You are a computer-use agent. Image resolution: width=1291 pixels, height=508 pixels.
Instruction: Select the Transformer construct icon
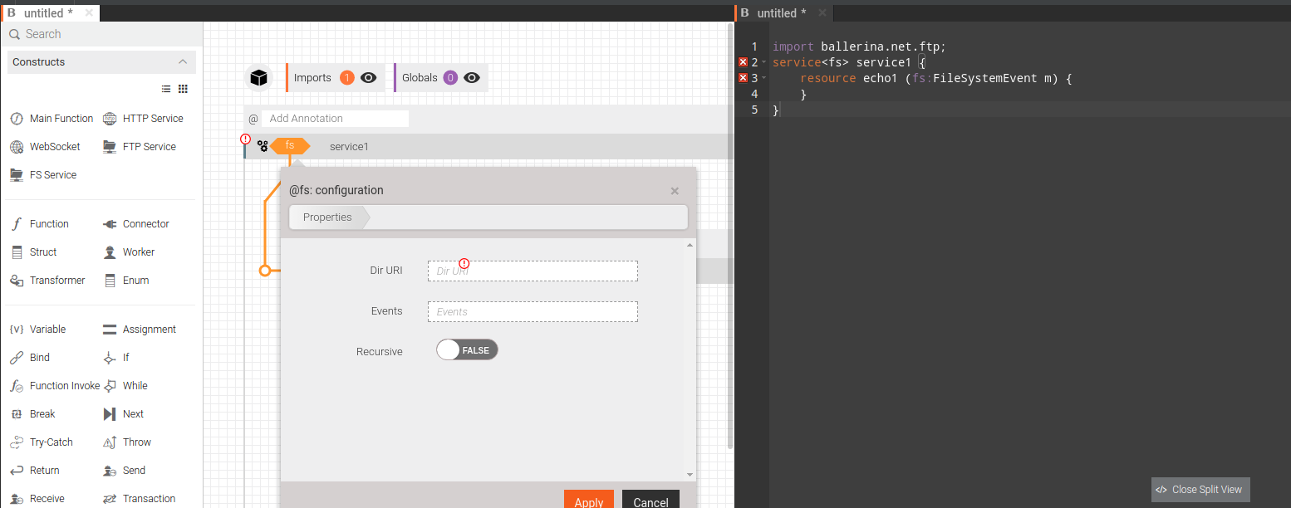tap(16, 281)
